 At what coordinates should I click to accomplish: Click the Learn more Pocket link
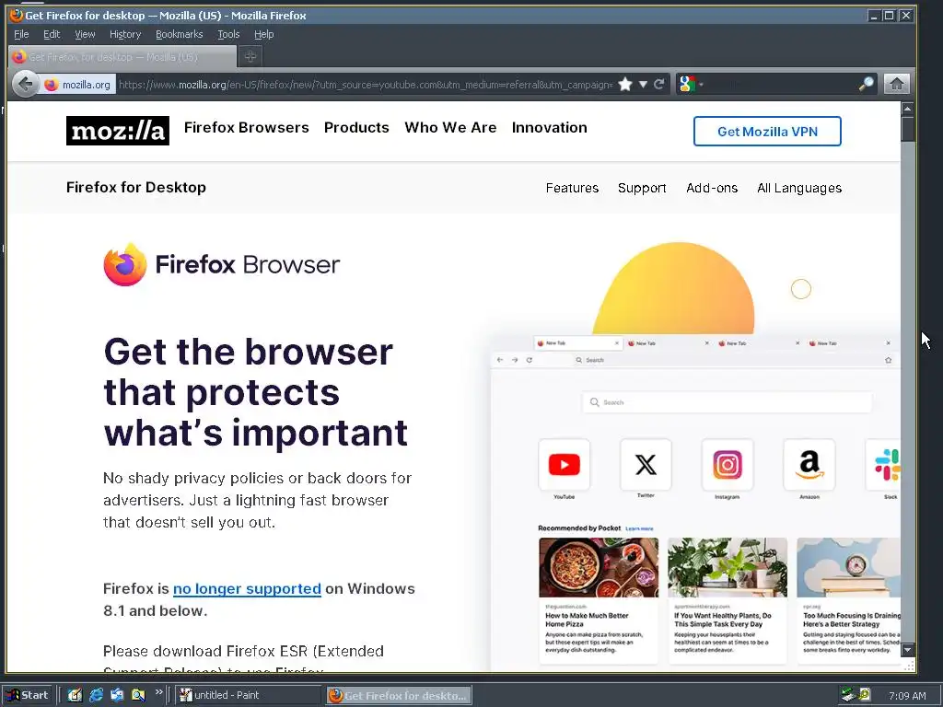coord(639,529)
